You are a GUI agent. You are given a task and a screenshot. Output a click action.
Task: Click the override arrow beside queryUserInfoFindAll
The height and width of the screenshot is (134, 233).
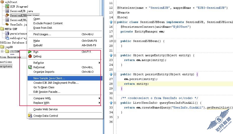[x=111, y=103]
